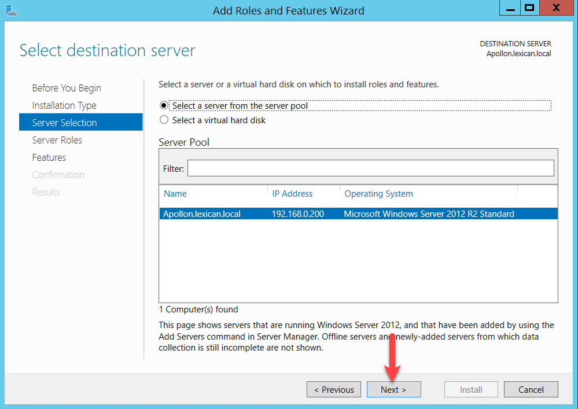Go to the Before You Begin step
This screenshot has height=409, width=578.
tap(67, 88)
